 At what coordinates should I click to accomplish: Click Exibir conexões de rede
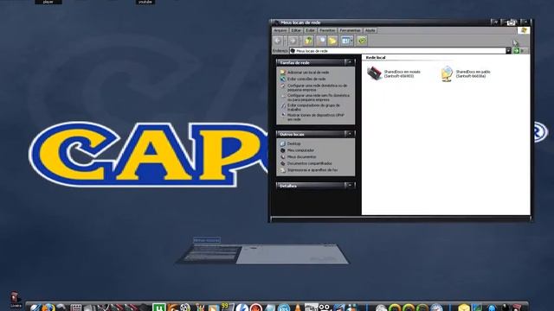306,79
